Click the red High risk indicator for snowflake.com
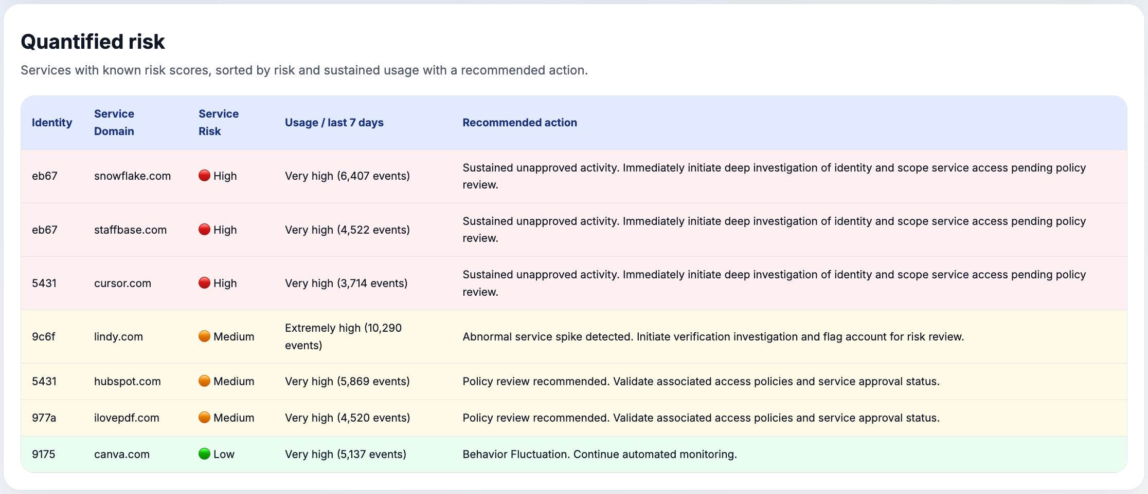The image size is (1148, 494). point(204,176)
